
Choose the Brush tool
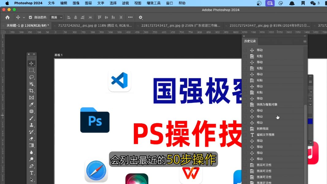(31, 118)
